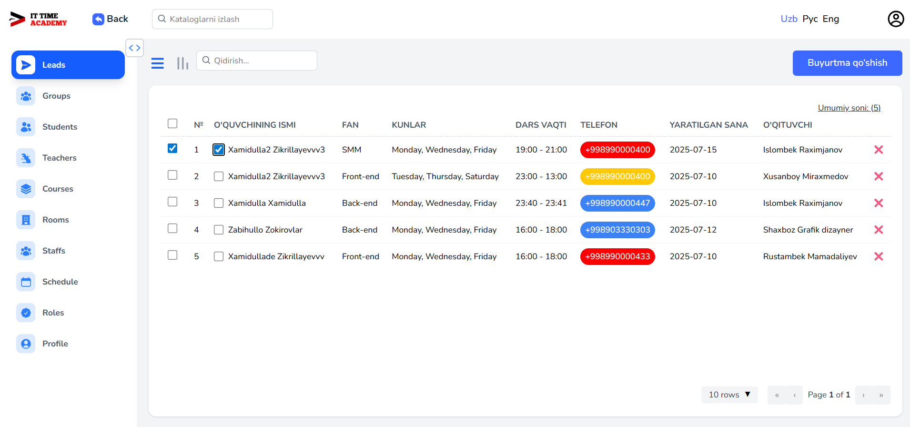Open the 10 rows dropdown

pos(729,395)
